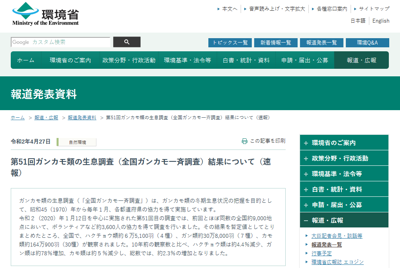Viewport: 400px width, 268px height.
Task: Switch language to English
Action: [380, 21]
